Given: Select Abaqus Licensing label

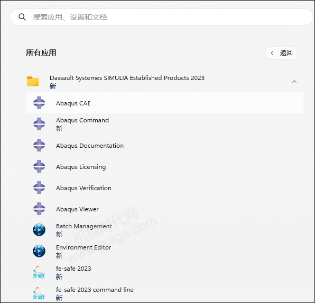Looking at the screenshot, I should (x=81, y=167).
